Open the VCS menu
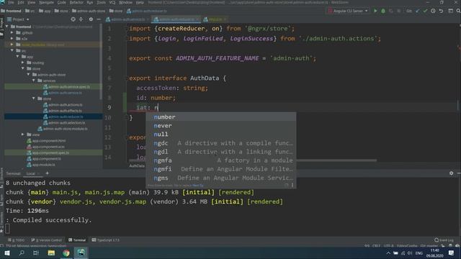 tap(112, 2)
